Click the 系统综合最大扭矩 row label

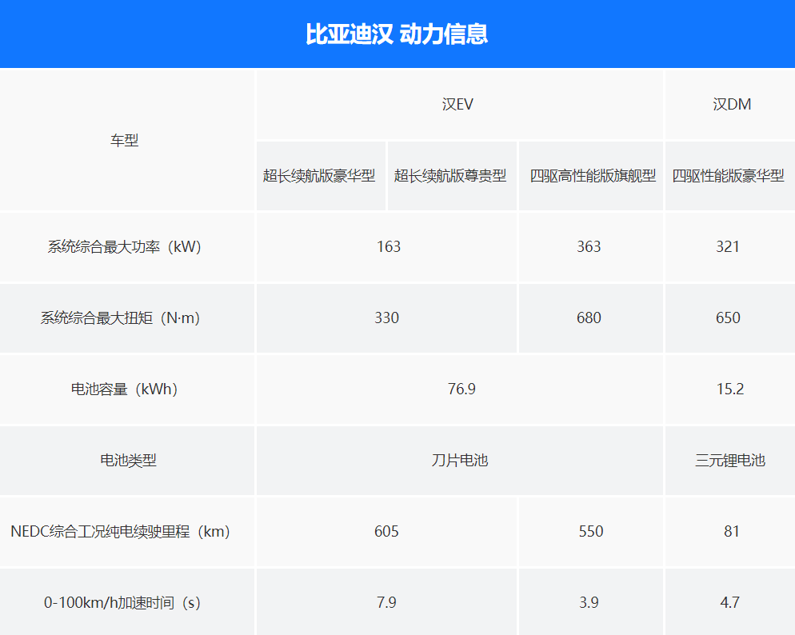tap(127, 318)
